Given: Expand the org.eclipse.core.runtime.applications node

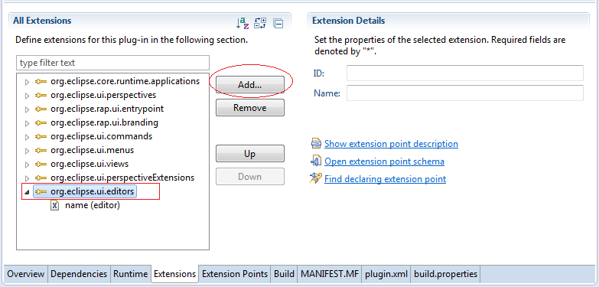Looking at the screenshot, I should pos(27,82).
